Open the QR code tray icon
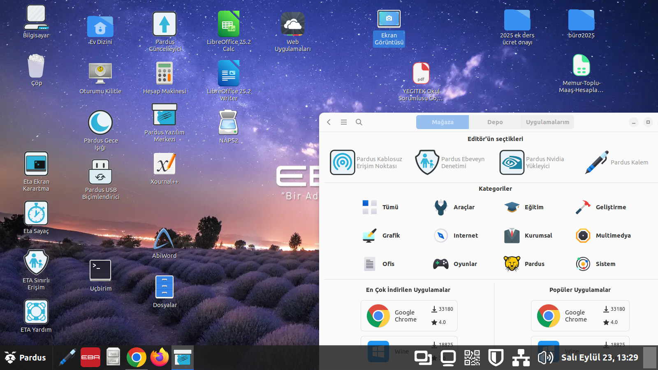The height and width of the screenshot is (370, 658). pos(472,358)
